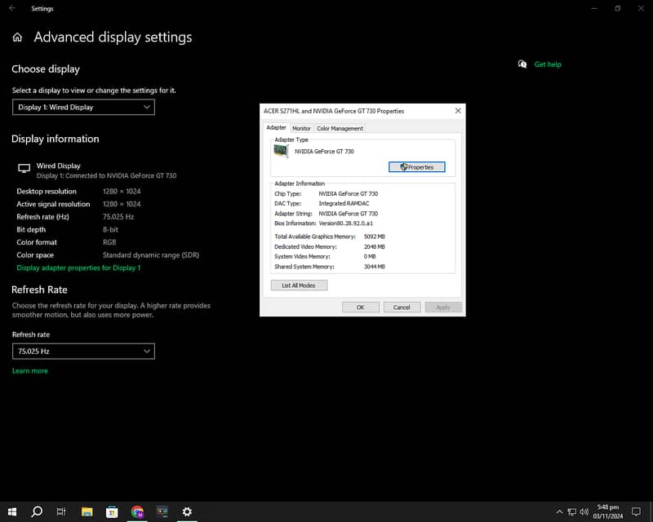The image size is (653, 522).
Task: Open the Windows Start menu
Action: click(x=12, y=511)
